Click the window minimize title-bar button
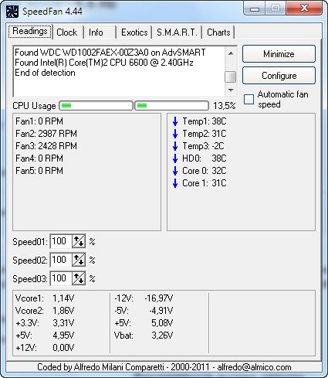328x378 pixels. click(255, 9)
